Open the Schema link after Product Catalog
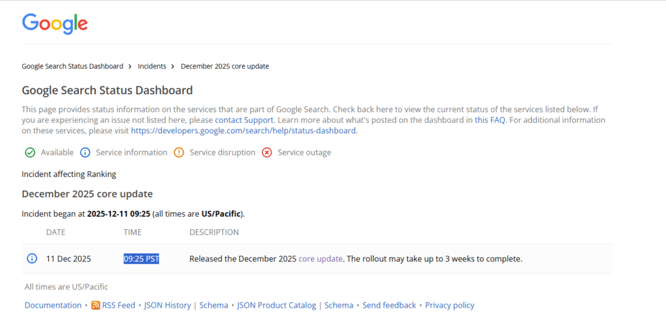The height and width of the screenshot is (324, 666). [x=339, y=305]
